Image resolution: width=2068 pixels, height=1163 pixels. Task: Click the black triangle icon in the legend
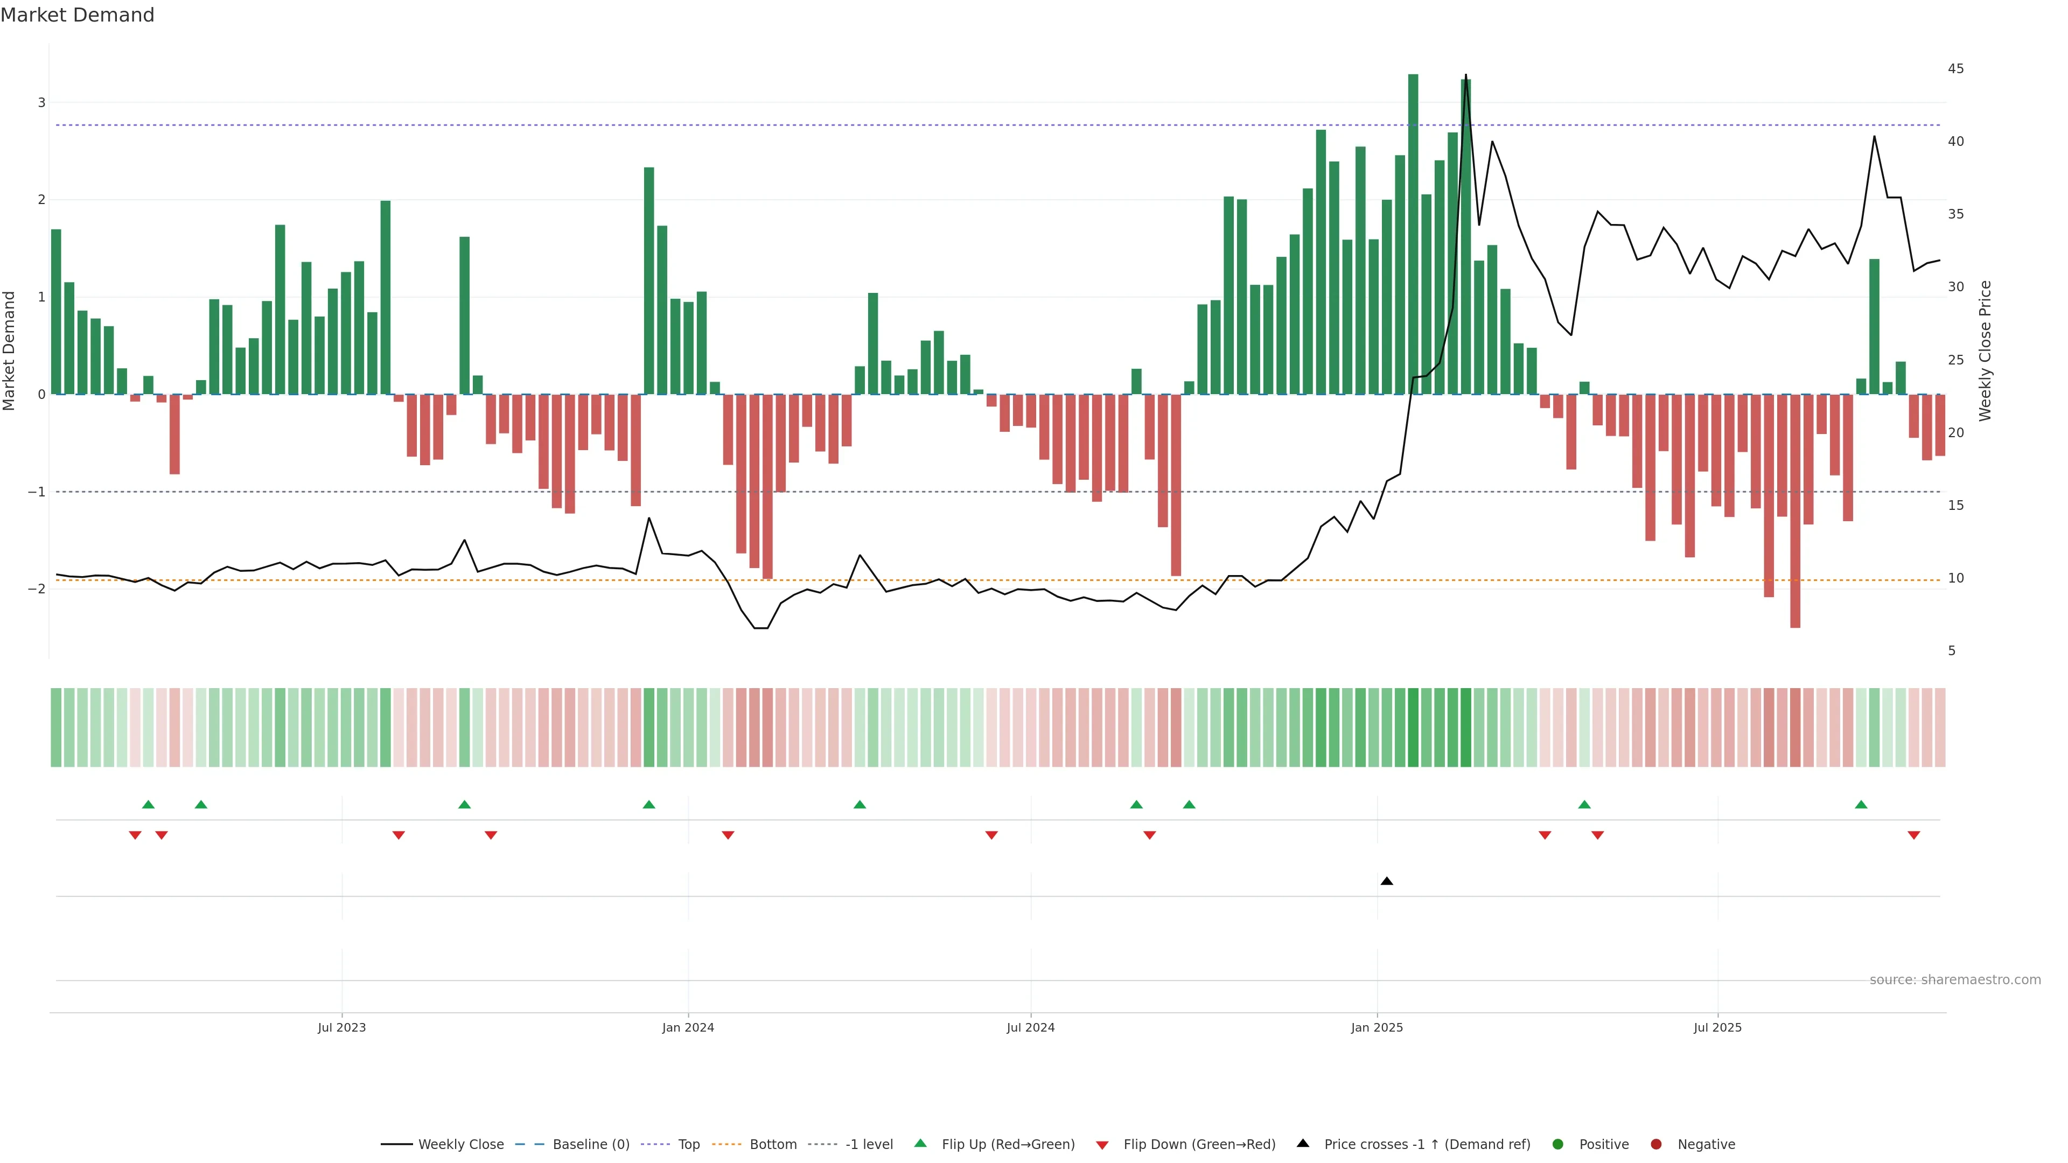(1302, 1143)
